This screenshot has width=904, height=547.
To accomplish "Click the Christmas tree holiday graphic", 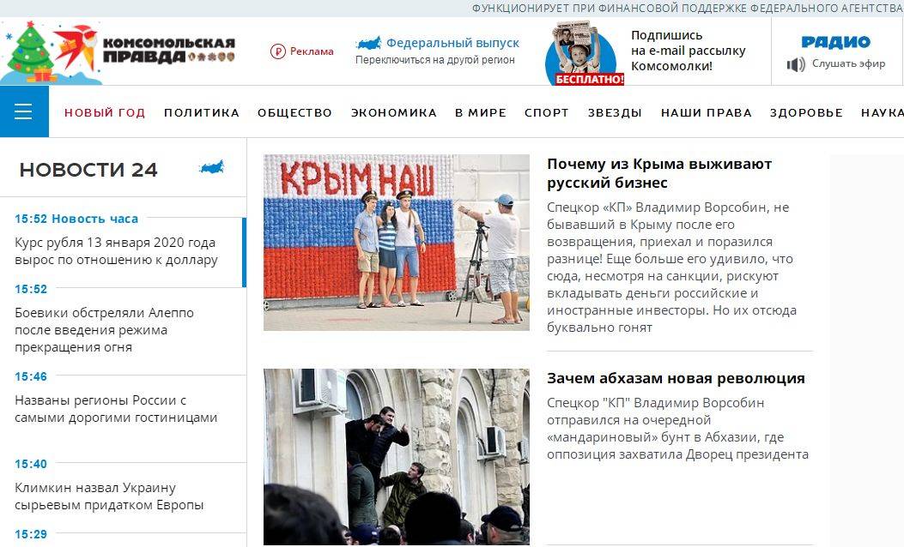I will pos(29,52).
